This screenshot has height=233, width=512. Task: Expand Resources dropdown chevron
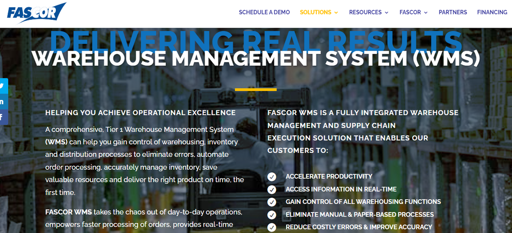tap(386, 13)
